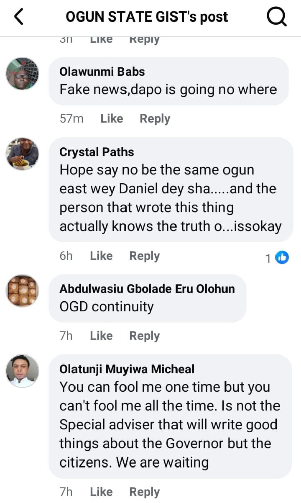Like Olatunji Muyiwa Micheal's comment
The width and height of the screenshot is (301, 503).
pyautogui.click(x=101, y=492)
